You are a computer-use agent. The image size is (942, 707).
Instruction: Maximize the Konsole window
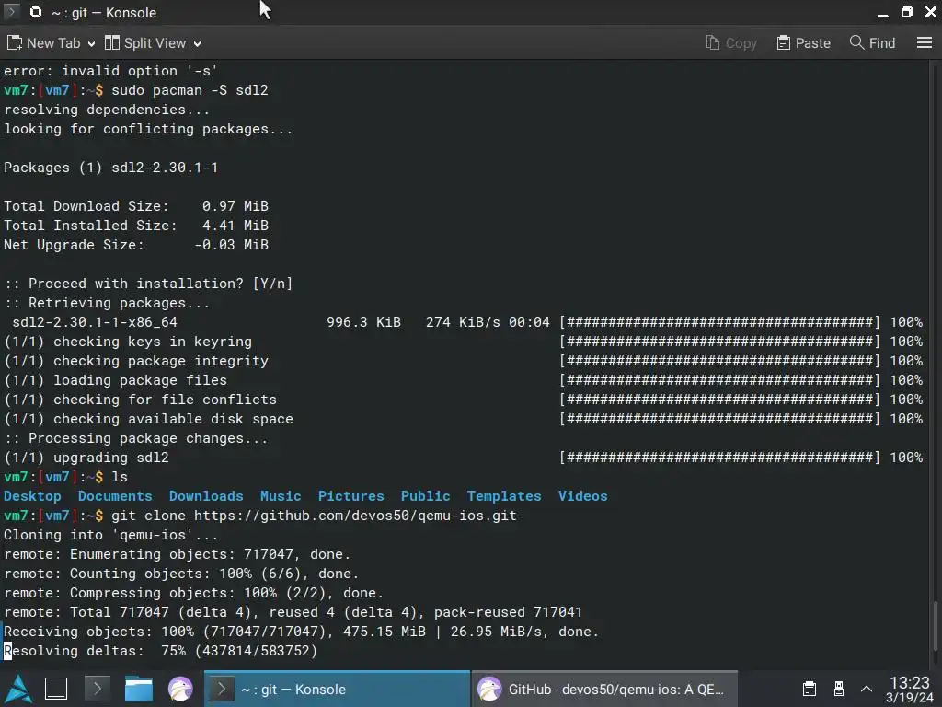point(906,12)
